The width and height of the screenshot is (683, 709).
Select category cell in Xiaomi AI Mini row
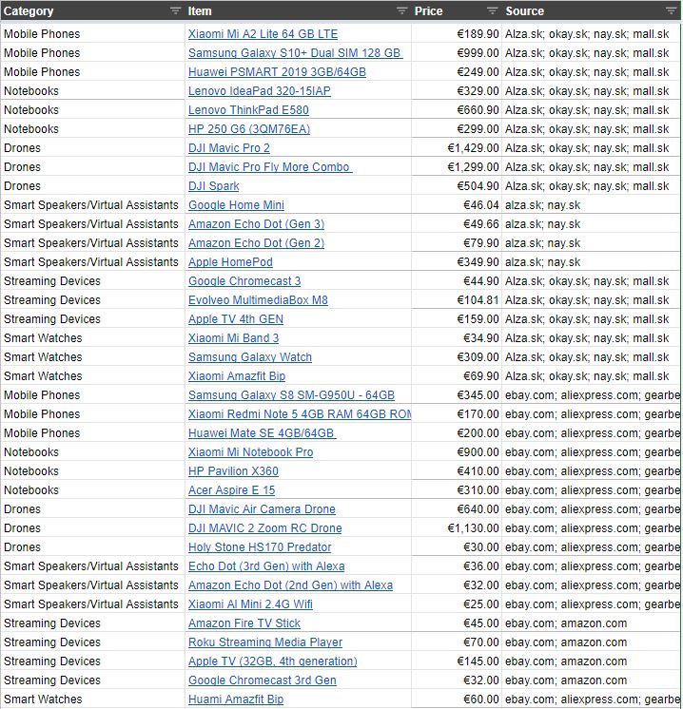pos(92,604)
